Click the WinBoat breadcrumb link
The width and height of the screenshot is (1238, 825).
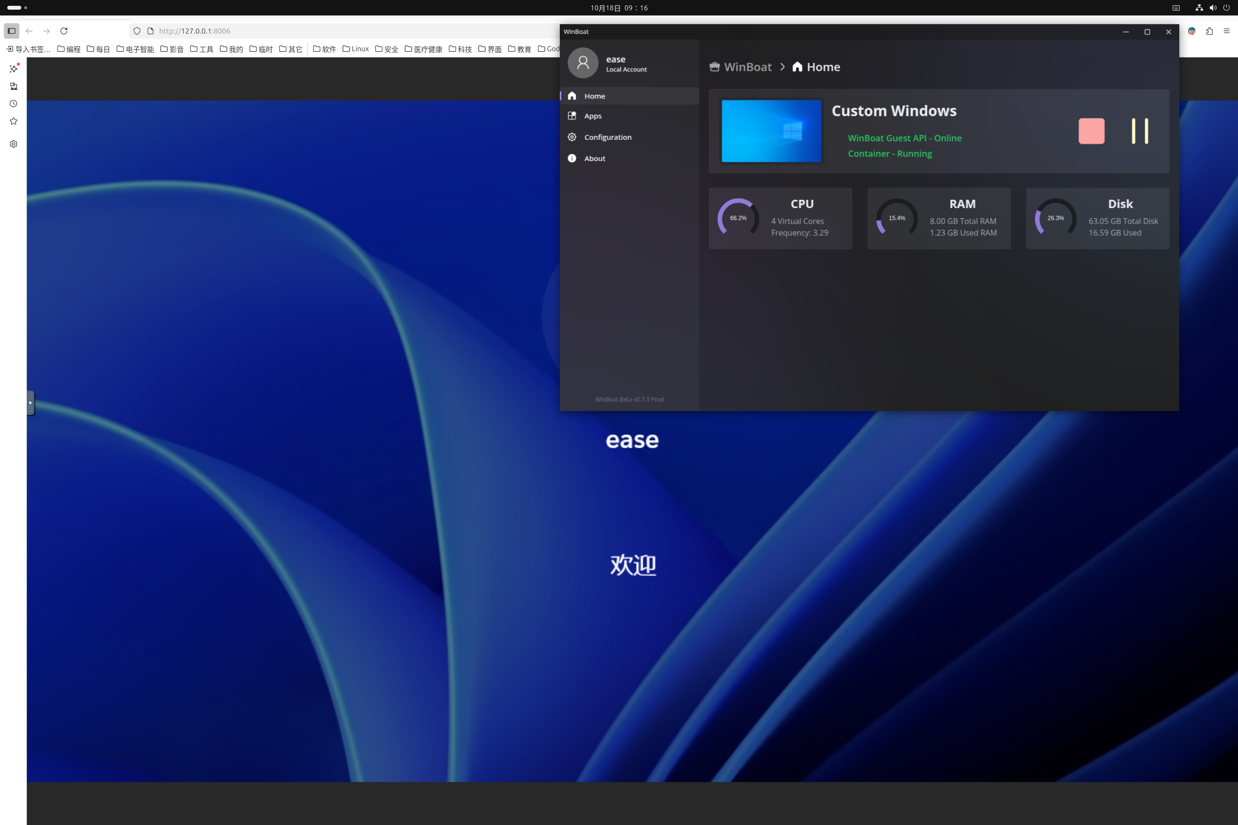click(x=747, y=67)
